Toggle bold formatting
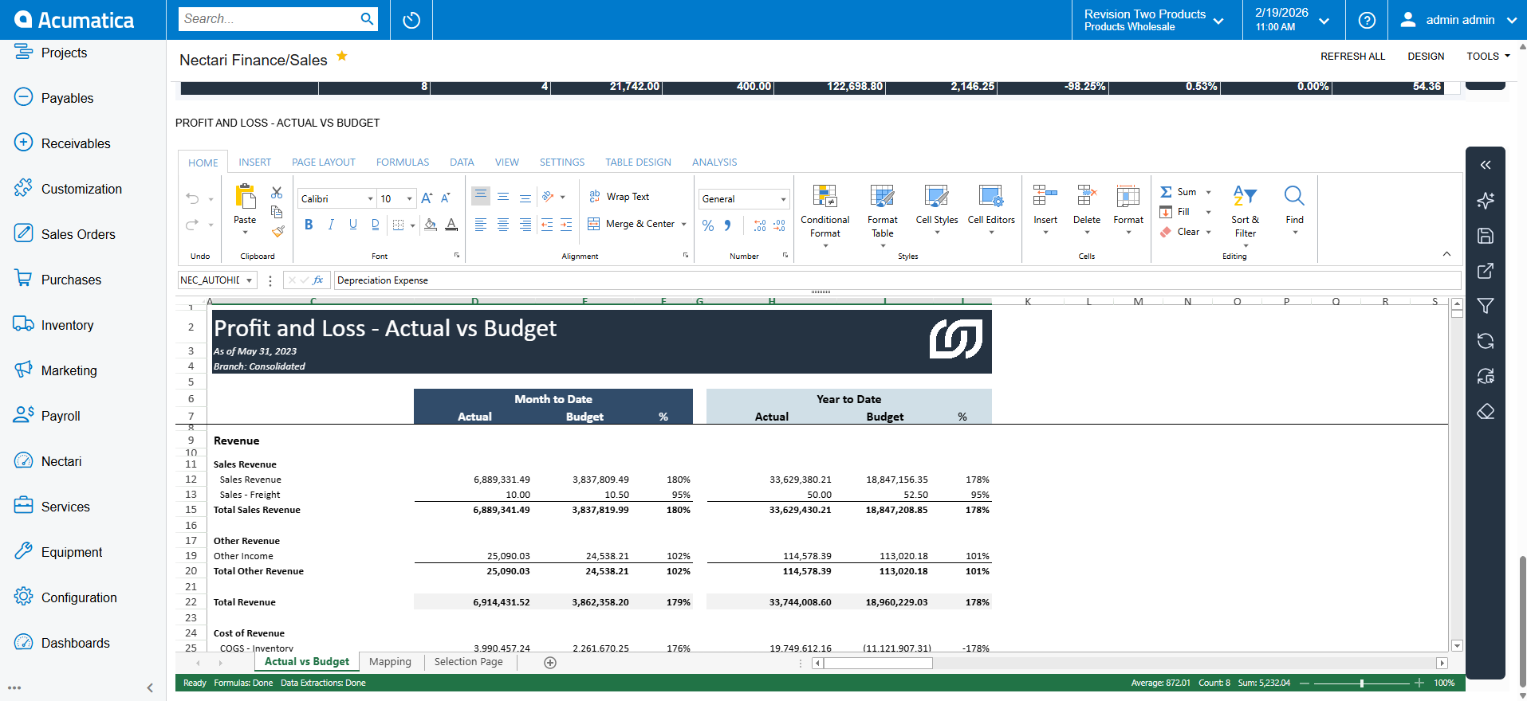Viewport: 1527px width, 701px height. click(x=309, y=225)
